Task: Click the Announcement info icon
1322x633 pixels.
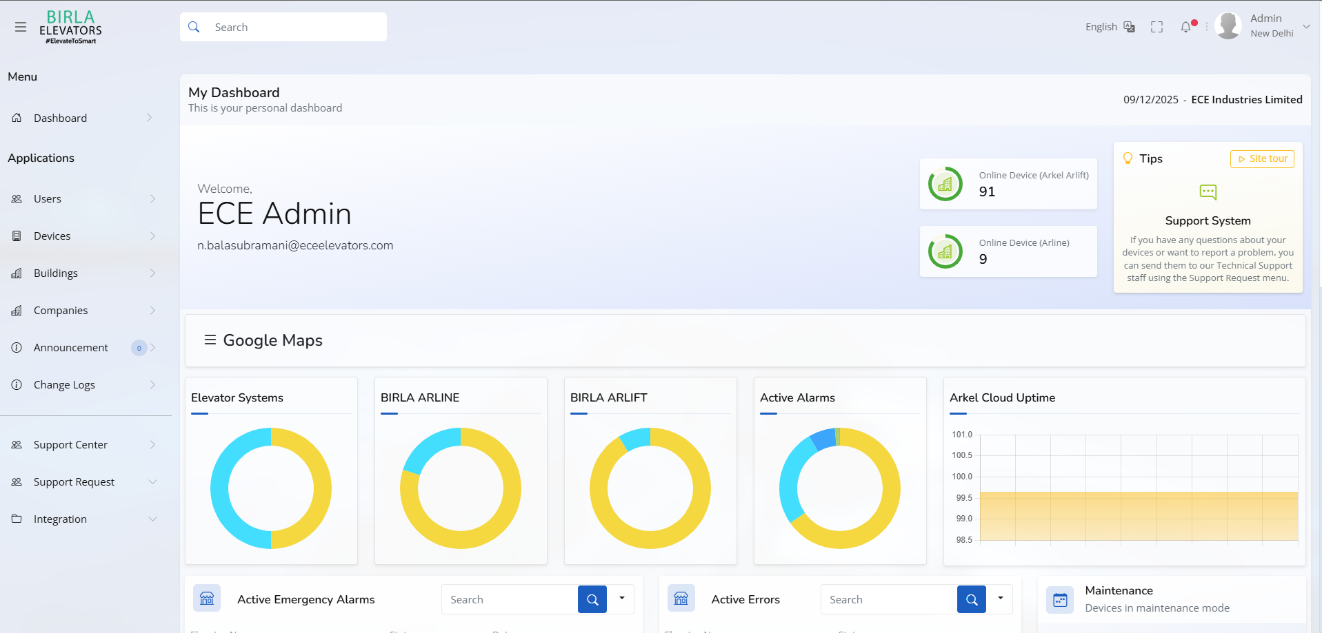Action: tap(17, 347)
